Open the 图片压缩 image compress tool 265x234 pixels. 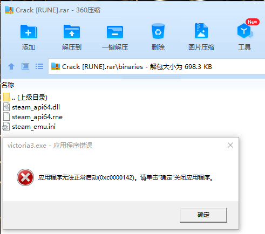tap(201, 31)
